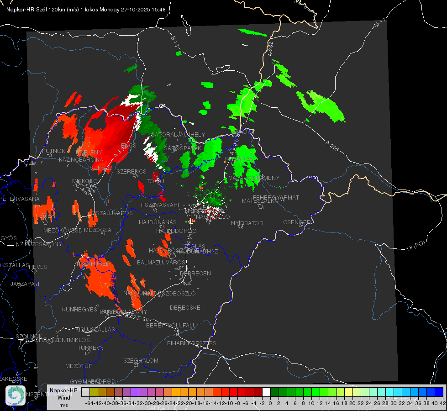The height and width of the screenshot is (411, 447).
Task: Pick the bright green swatch between 10 and 12
Action: 316,392
